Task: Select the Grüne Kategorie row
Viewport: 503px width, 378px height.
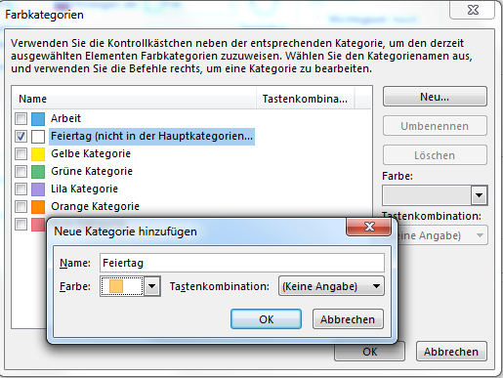Action: [x=192, y=171]
